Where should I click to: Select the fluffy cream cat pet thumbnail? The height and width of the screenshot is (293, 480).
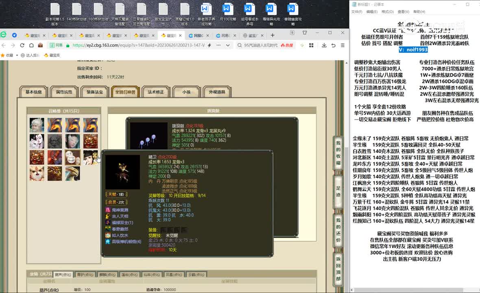(37, 174)
